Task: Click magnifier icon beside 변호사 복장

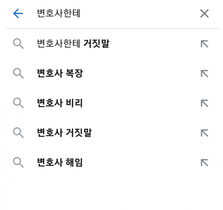Action: (18, 74)
